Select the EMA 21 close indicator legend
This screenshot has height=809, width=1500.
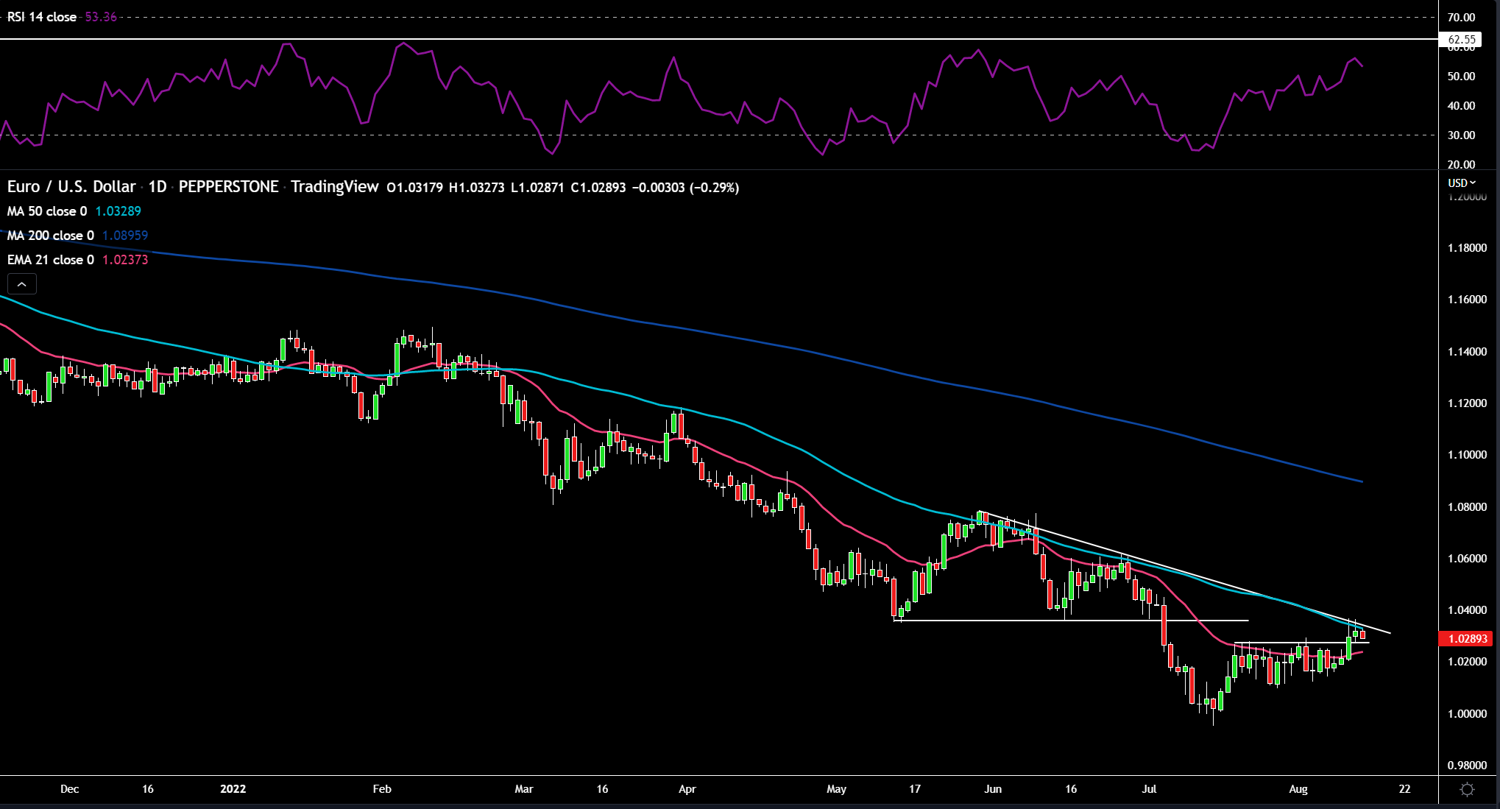pos(51,260)
